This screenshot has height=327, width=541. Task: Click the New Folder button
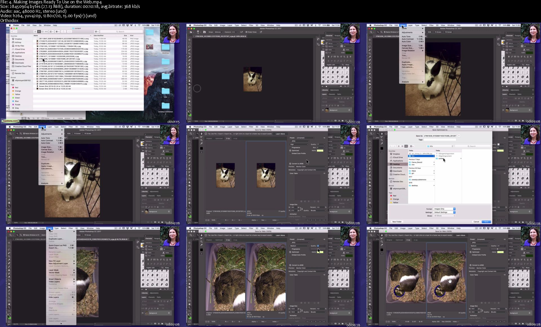pos(397,222)
